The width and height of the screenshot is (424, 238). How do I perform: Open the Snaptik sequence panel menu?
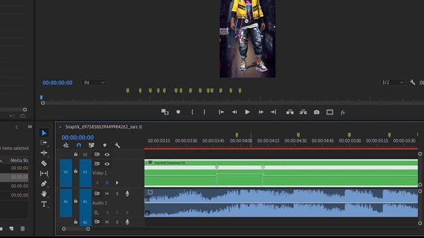(140, 127)
